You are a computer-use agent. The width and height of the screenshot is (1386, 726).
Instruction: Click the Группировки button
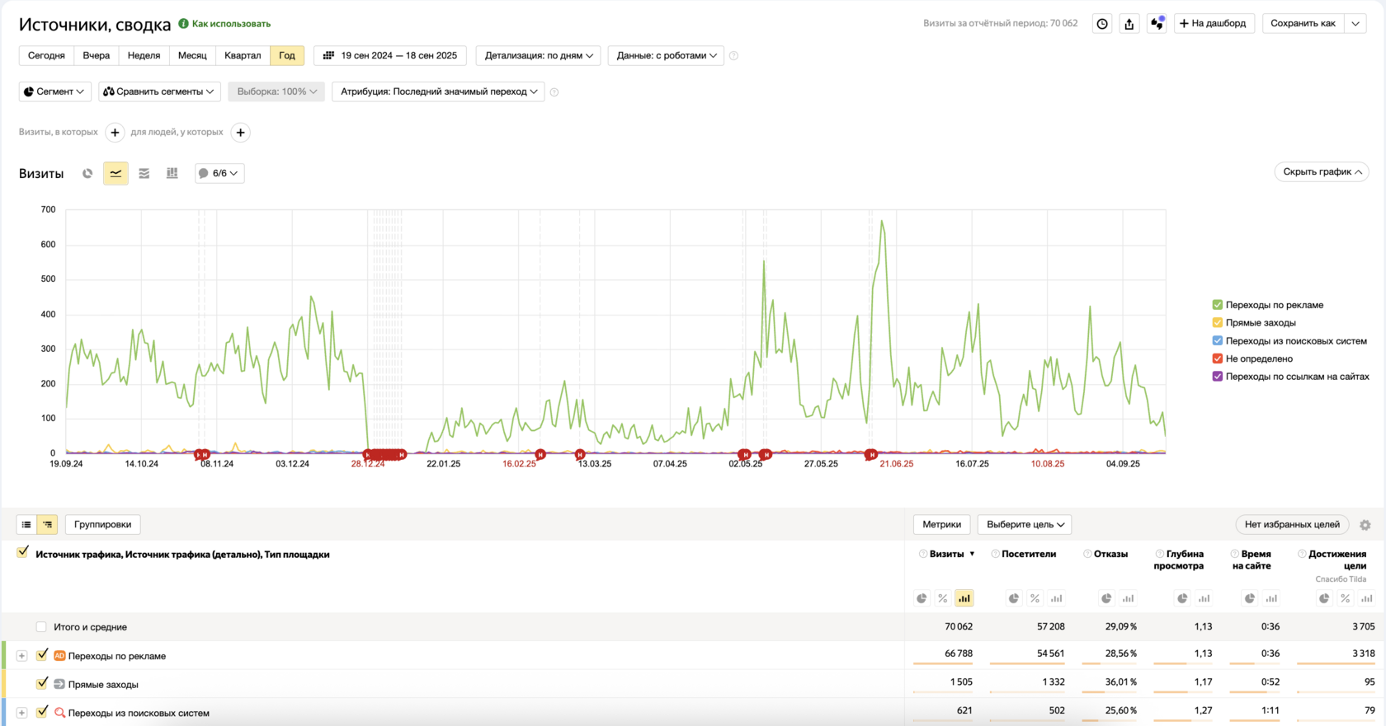pos(103,524)
